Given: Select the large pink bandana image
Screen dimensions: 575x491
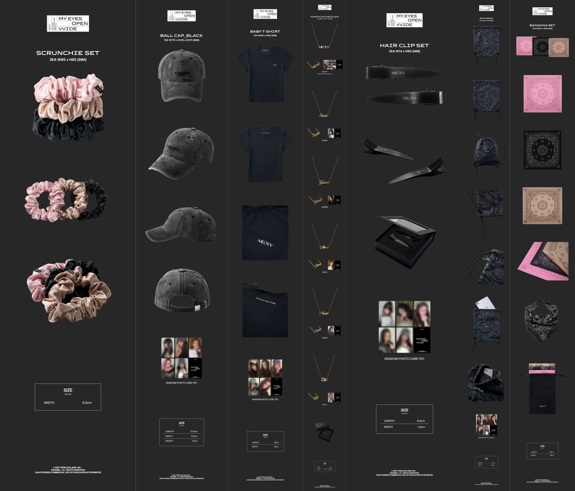Looking at the screenshot, I should [x=542, y=94].
